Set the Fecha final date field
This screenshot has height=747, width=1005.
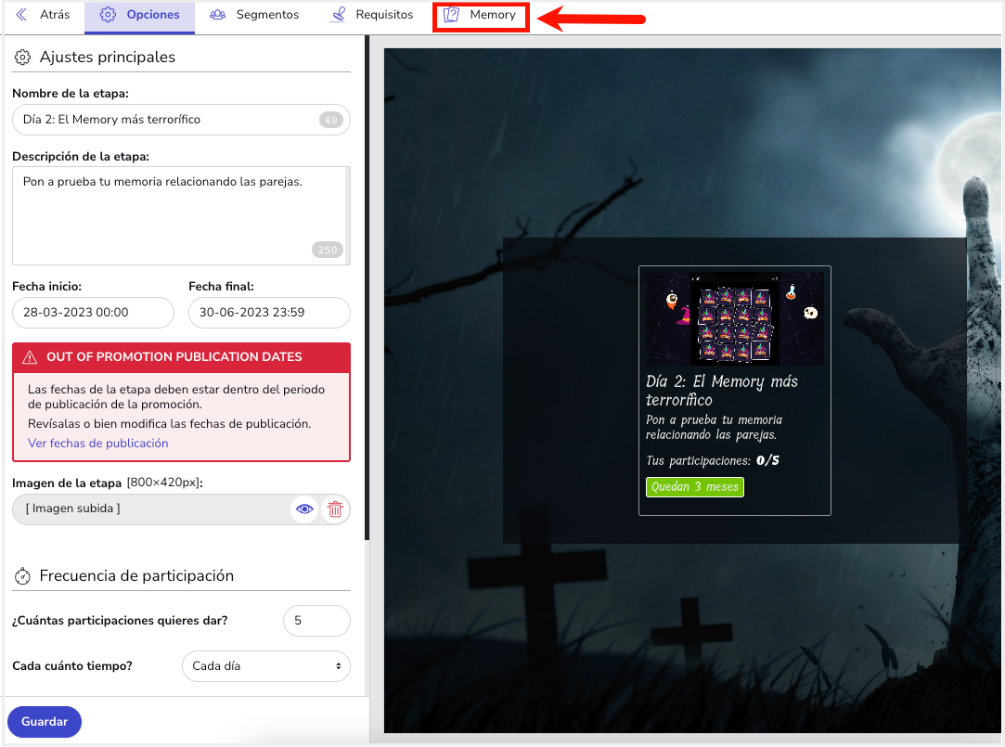[269, 313]
